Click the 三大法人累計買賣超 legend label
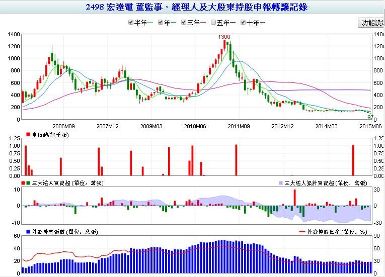Image resolution: width=385 pixels, height=277 pixels. [326, 183]
